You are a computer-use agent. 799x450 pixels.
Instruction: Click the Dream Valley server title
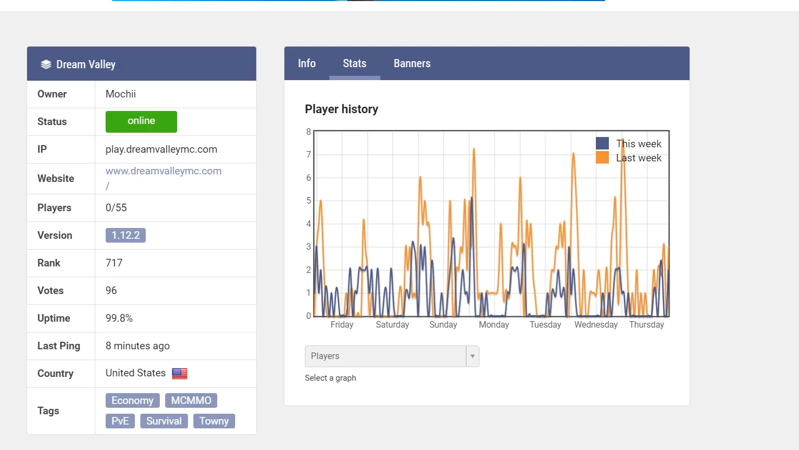tap(86, 64)
